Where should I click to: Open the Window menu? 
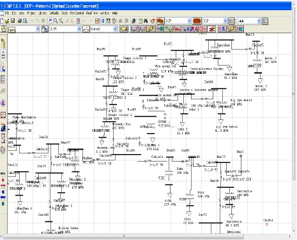coord(105,13)
